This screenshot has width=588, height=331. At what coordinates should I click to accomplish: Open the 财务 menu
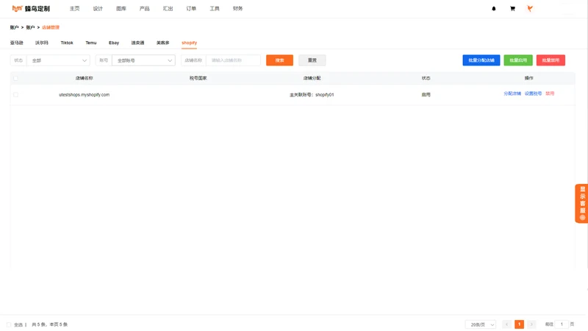click(237, 9)
